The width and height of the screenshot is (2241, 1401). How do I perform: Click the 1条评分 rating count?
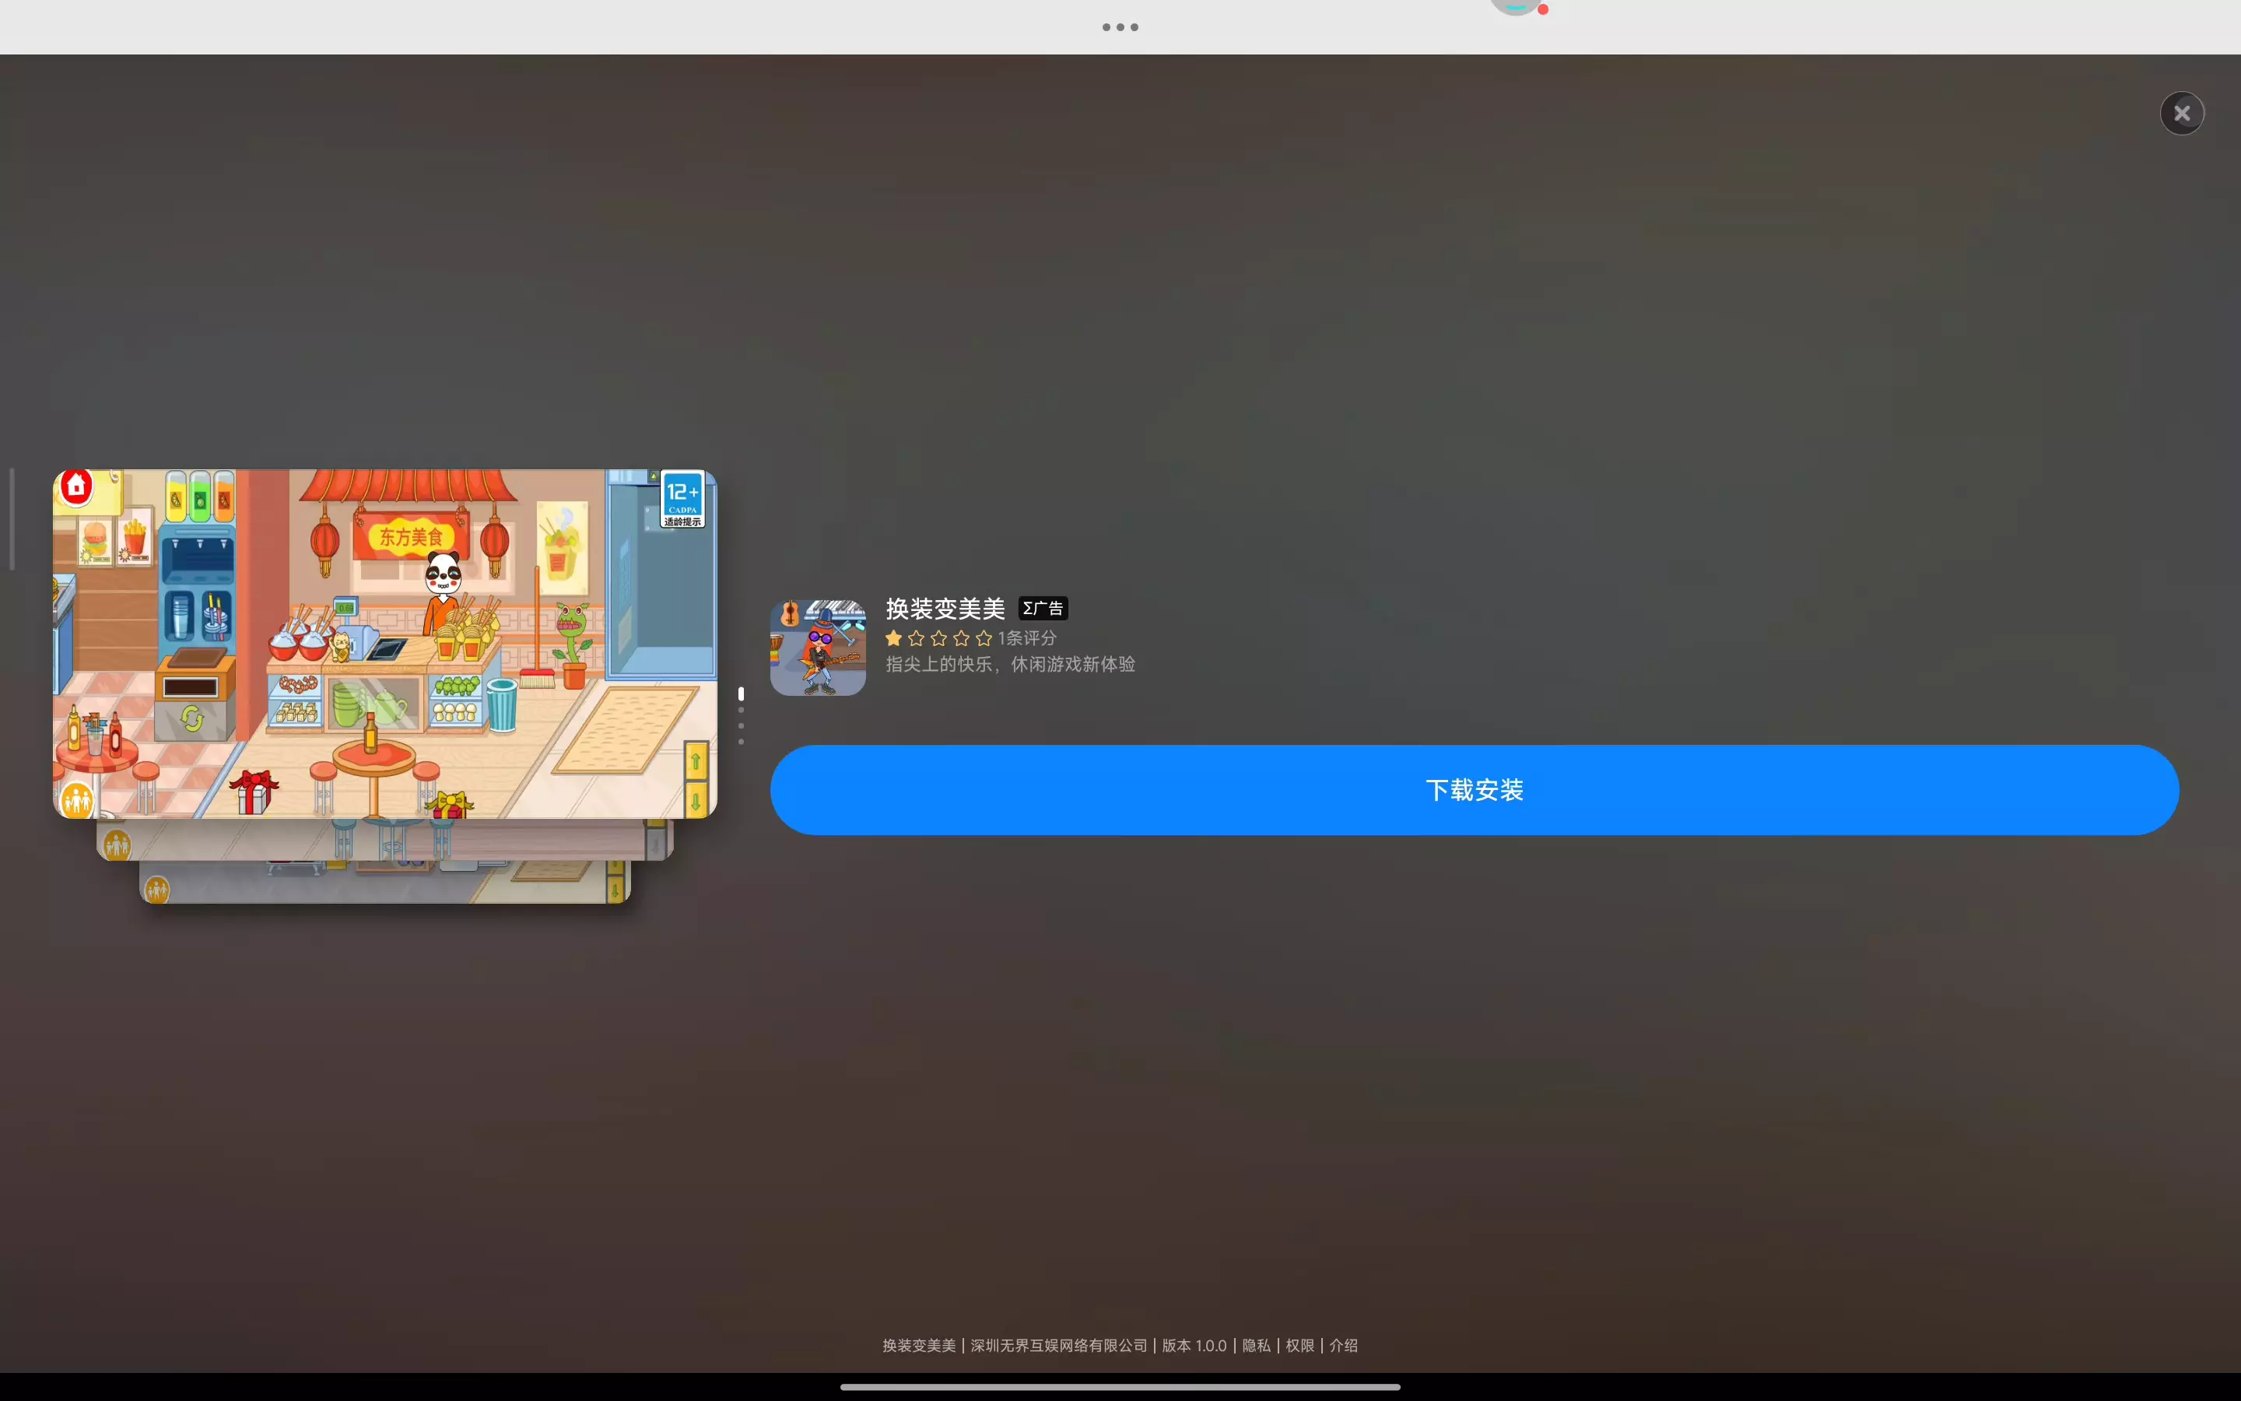[x=1027, y=638]
